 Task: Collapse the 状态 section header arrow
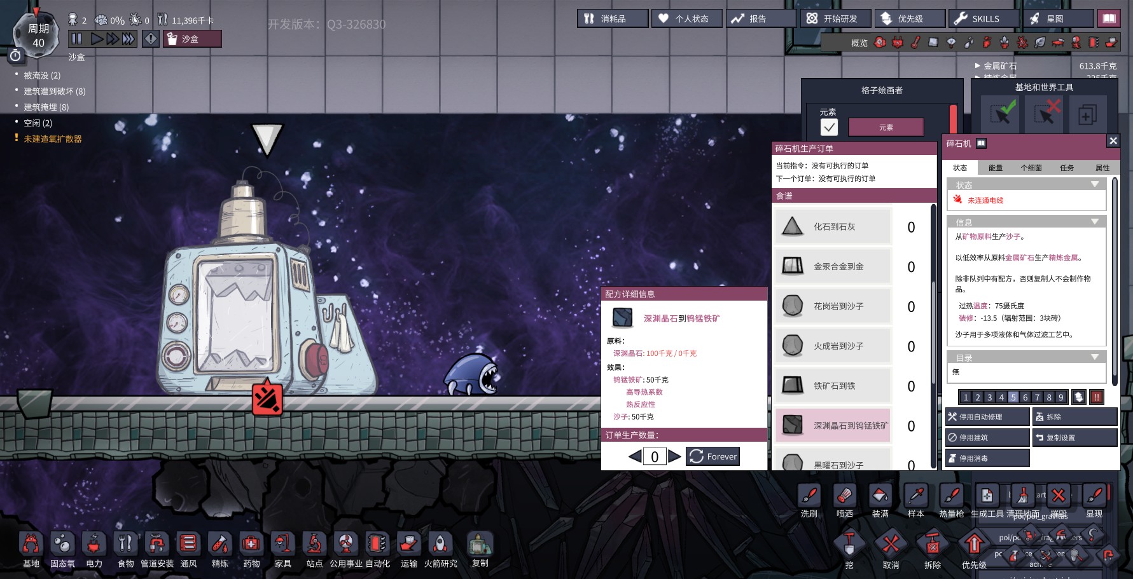tap(1095, 184)
